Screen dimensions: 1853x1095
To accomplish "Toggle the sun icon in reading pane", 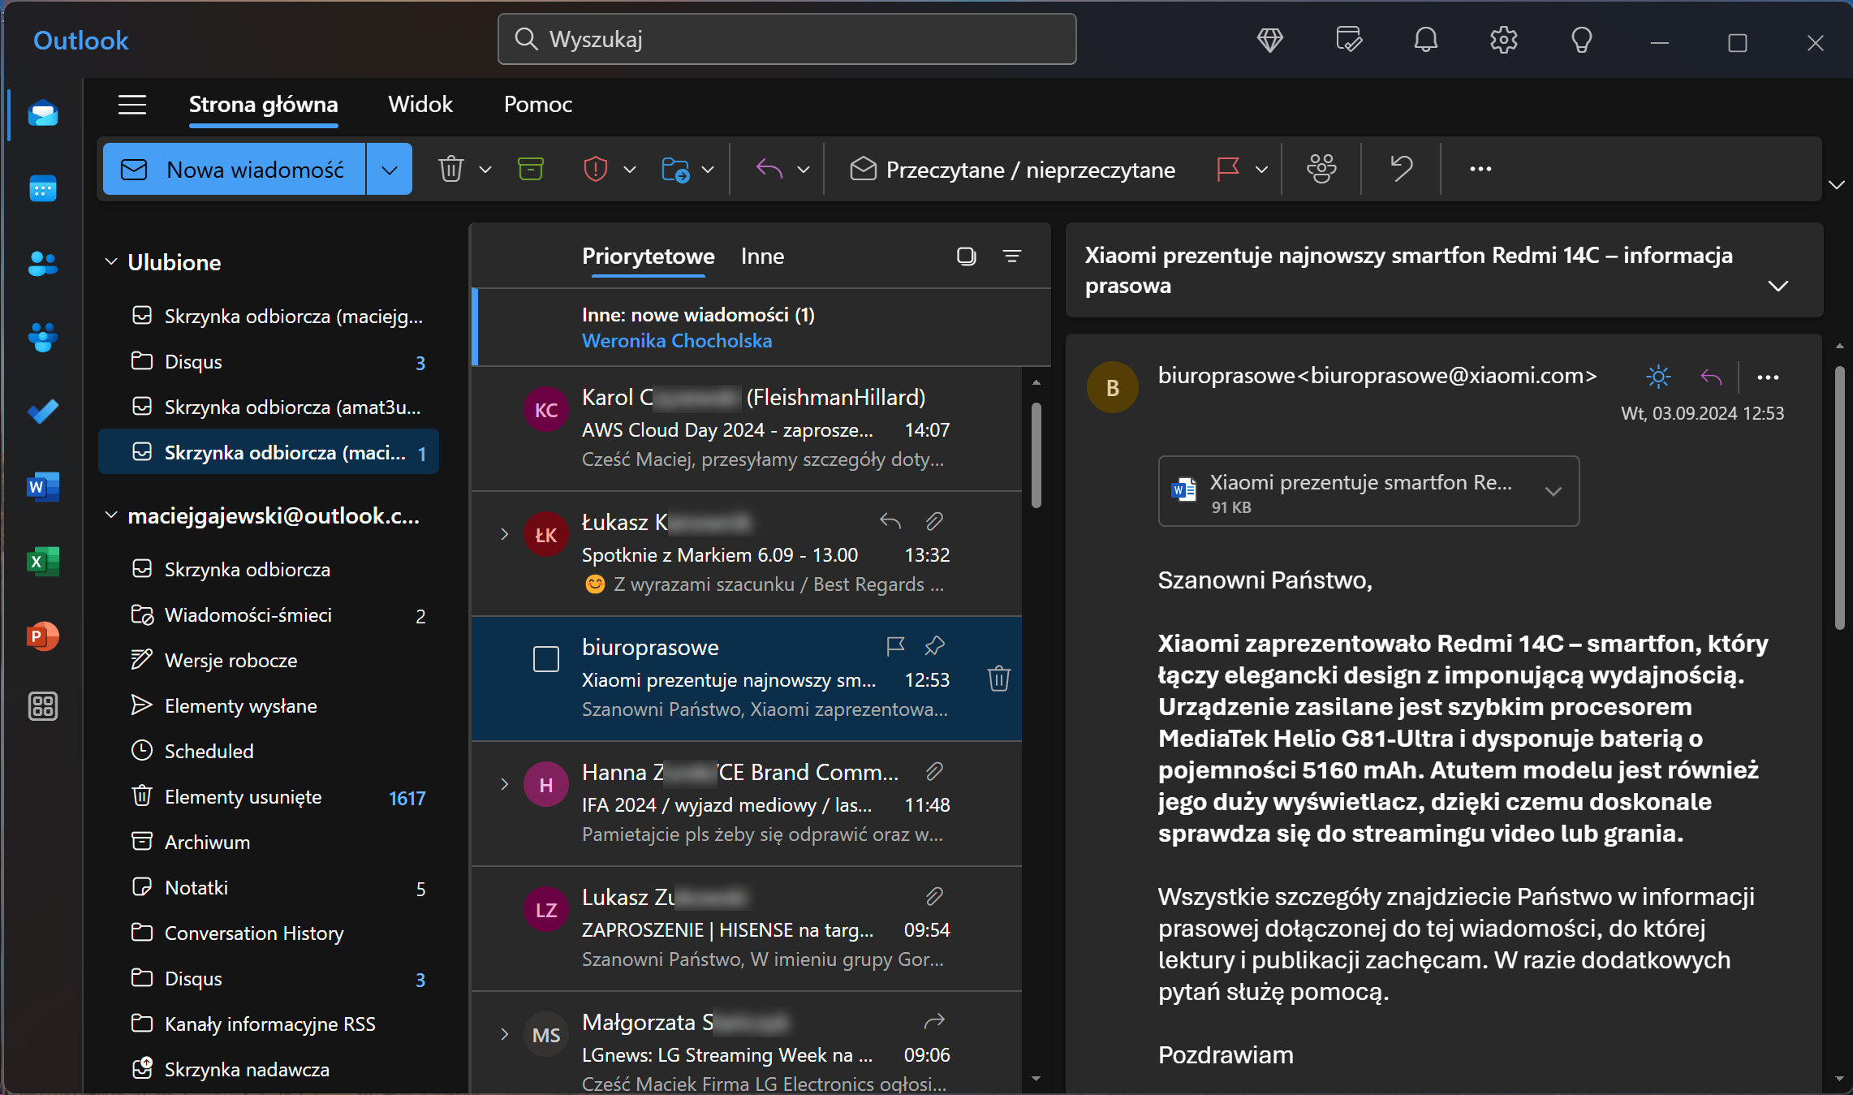I will 1658,377.
